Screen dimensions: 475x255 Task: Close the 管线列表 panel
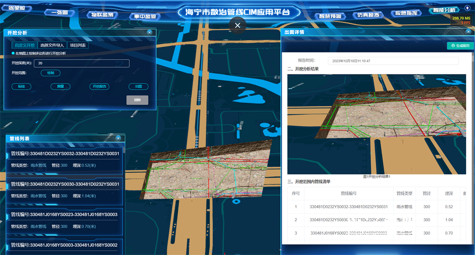(118, 138)
